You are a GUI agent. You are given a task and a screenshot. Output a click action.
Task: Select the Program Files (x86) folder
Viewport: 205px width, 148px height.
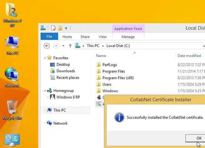pyautogui.click(x=118, y=78)
